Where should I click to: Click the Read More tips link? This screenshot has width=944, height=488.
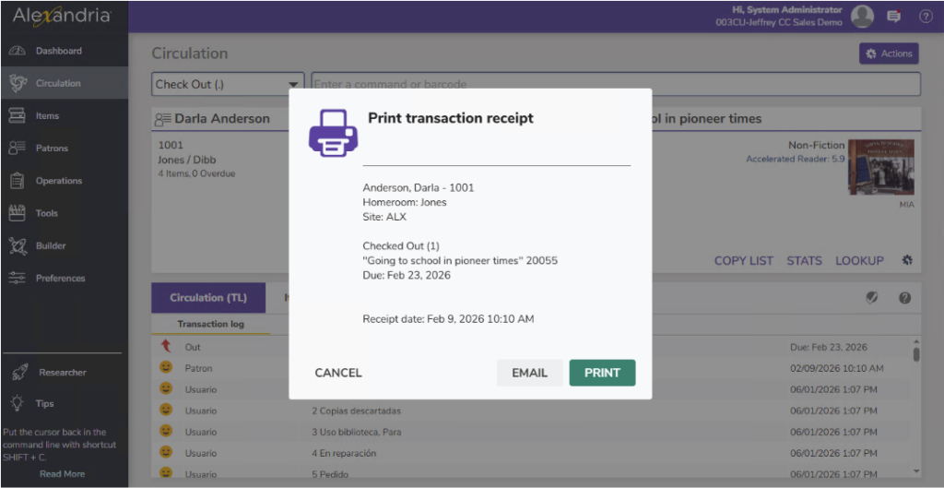[x=62, y=474]
